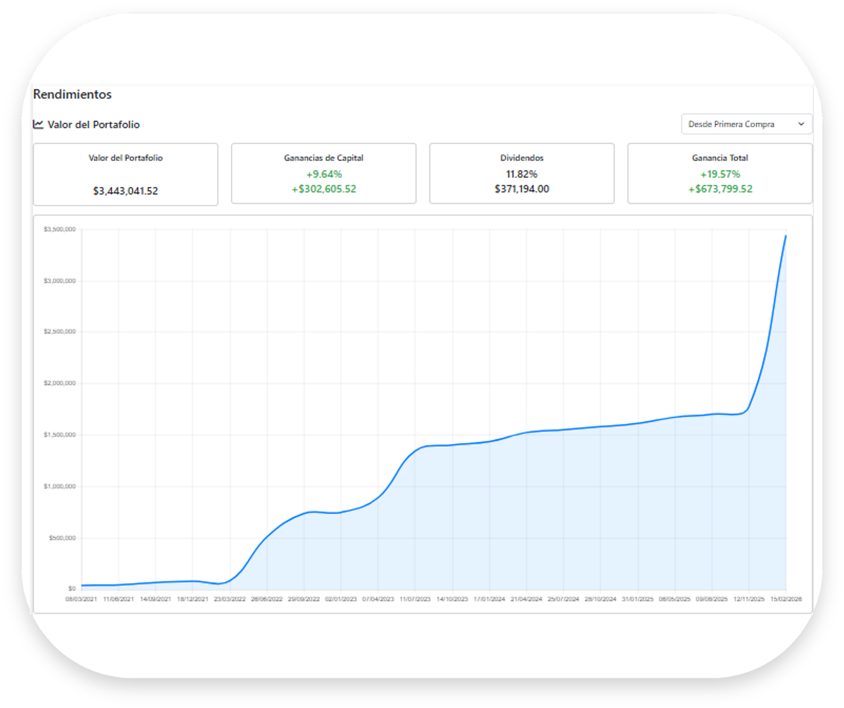Screen dimensions: 844x708
Task: Click the chart line's final peak point
Action: tap(786, 236)
